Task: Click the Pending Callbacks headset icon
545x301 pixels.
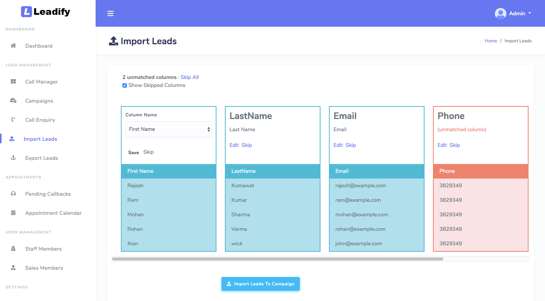Action: click(13, 193)
